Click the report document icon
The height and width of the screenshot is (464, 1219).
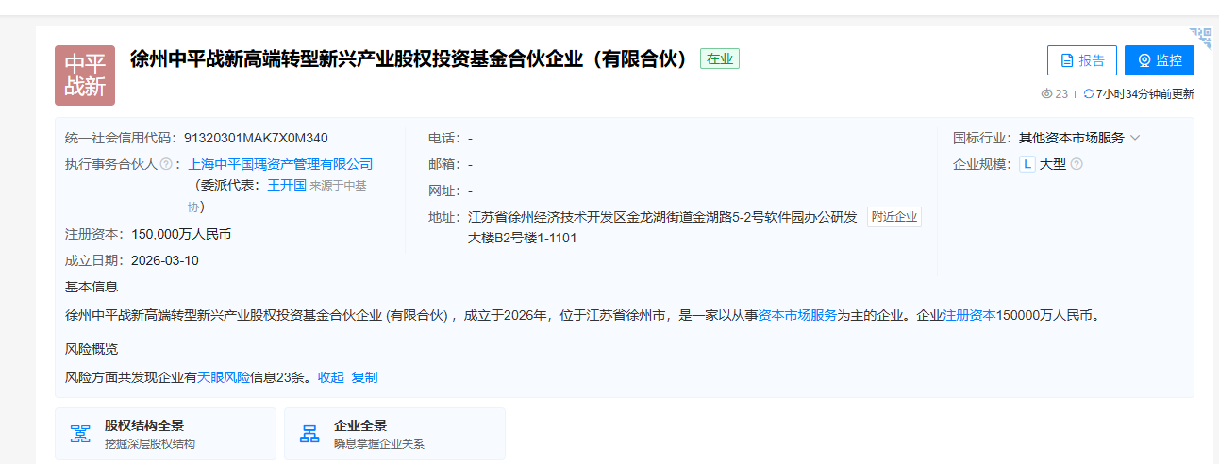(1067, 60)
